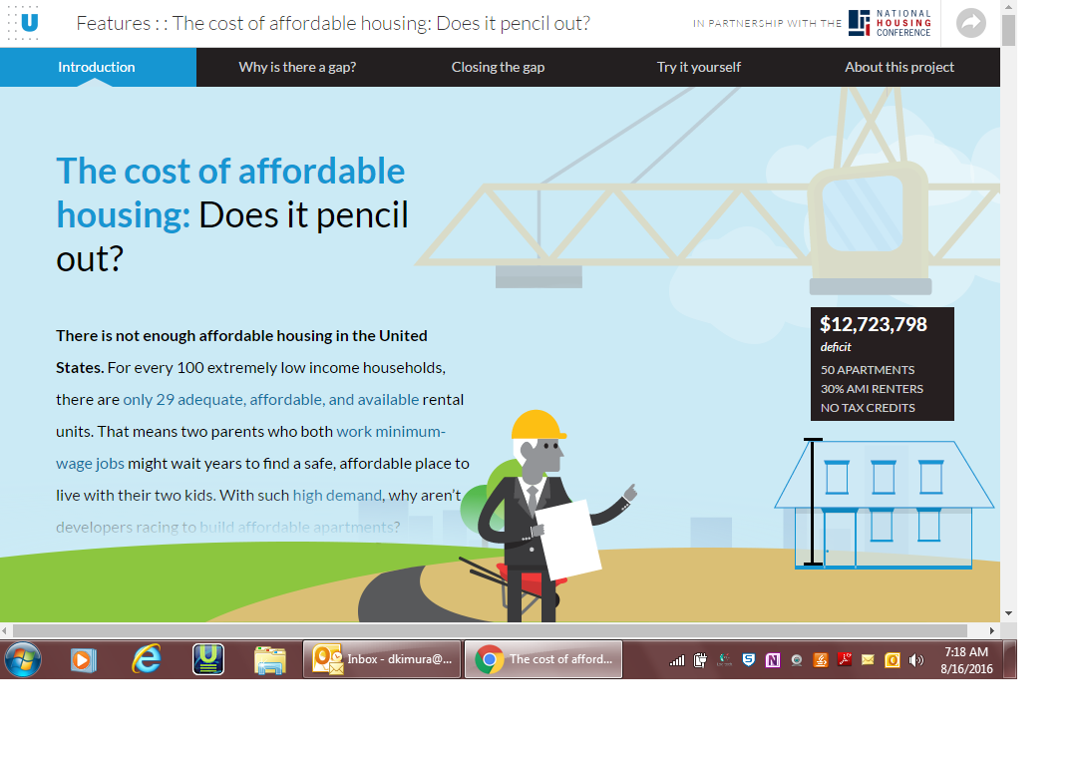This screenshot has width=1077, height=766.
Task: Open Windows Media Player from the taskbar
Action: click(x=82, y=659)
